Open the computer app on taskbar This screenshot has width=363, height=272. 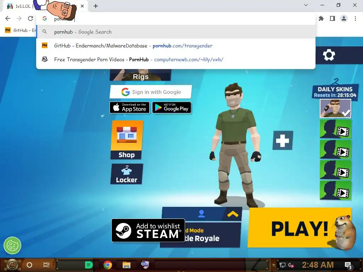(x=145, y=264)
